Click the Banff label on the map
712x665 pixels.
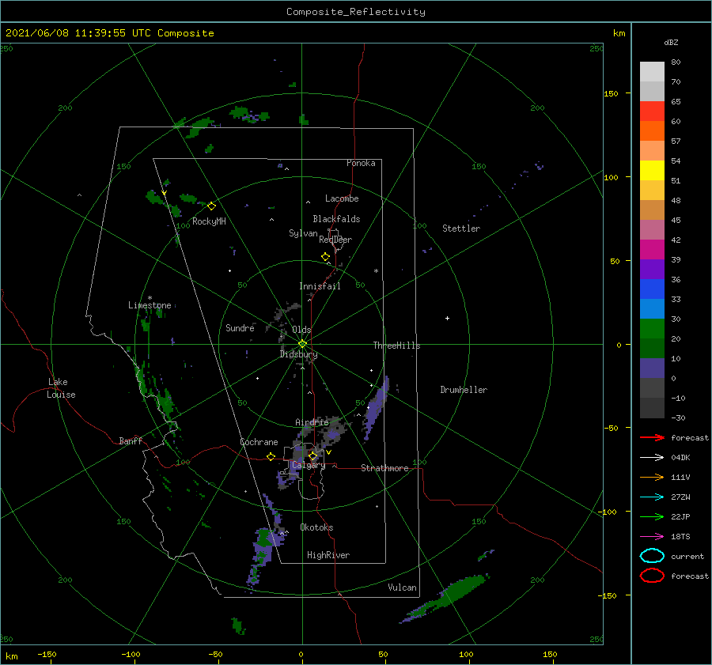(x=131, y=440)
